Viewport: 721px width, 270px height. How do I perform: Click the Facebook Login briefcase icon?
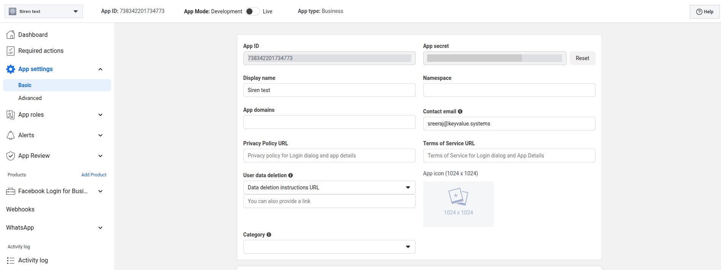pyautogui.click(x=11, y=191)
